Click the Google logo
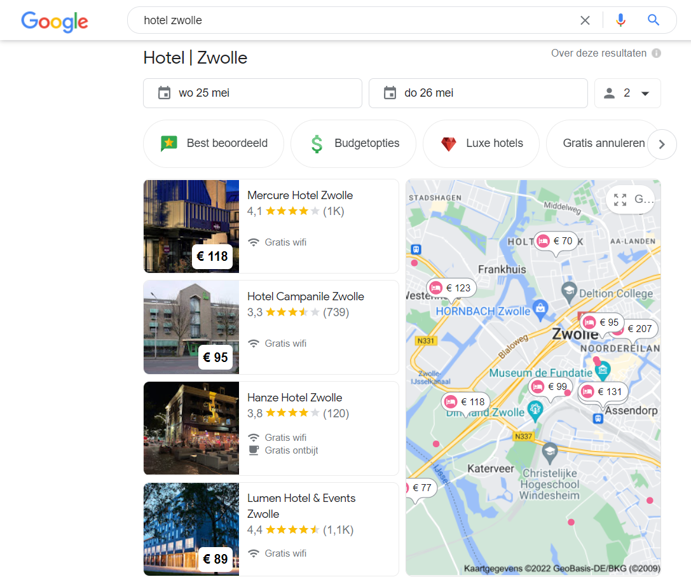 coord(55,22)
